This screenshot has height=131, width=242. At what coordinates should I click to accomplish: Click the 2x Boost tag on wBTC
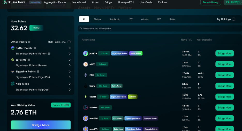(102, 64)
